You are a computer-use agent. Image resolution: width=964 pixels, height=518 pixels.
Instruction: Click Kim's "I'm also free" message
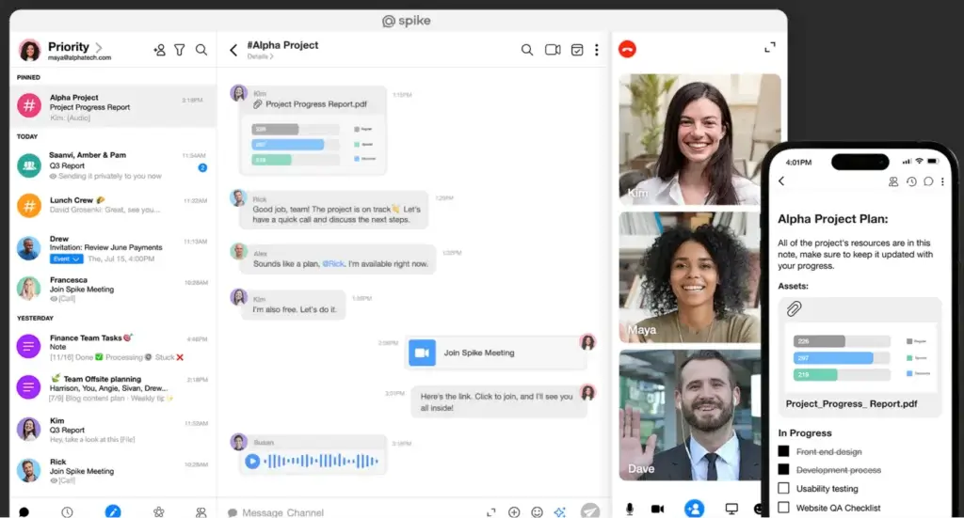point(292,305)
